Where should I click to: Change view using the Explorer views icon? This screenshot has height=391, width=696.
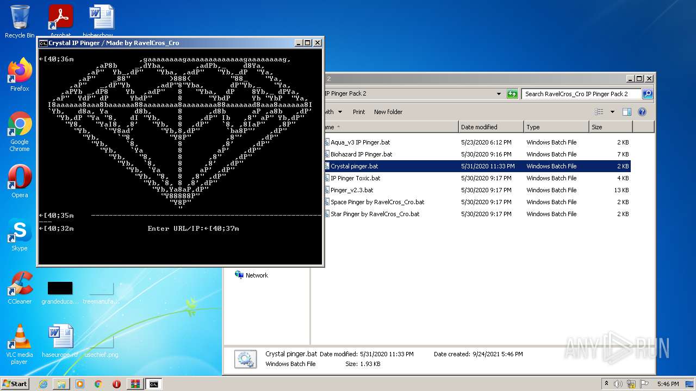(x=599, y=112)
